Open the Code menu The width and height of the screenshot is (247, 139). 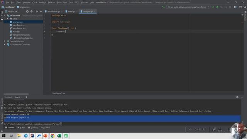click(x=35, y=2)
